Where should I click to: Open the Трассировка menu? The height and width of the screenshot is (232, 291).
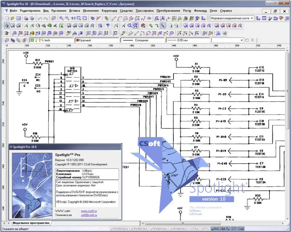(x=144, y=11)
